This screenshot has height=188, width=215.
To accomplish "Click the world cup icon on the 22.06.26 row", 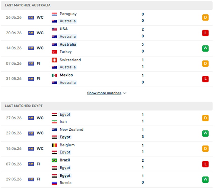I will tap(31, 133).
